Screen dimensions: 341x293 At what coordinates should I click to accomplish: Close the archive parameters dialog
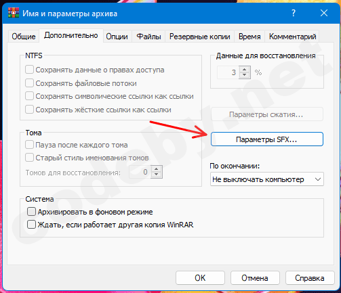[x=324, y=13]
